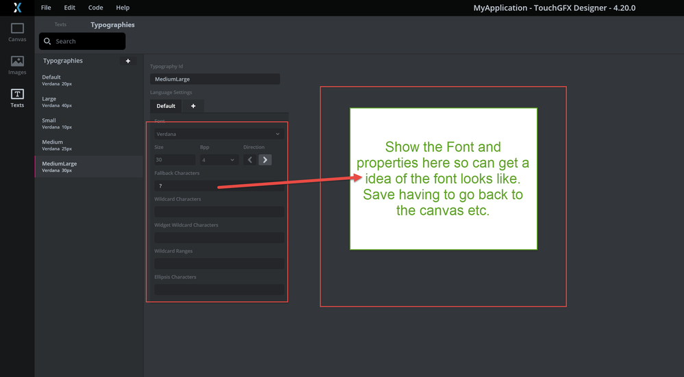Open the Edit menu
Screen dimensions: 684x377
pyautogui.click(x=69, y=8)
